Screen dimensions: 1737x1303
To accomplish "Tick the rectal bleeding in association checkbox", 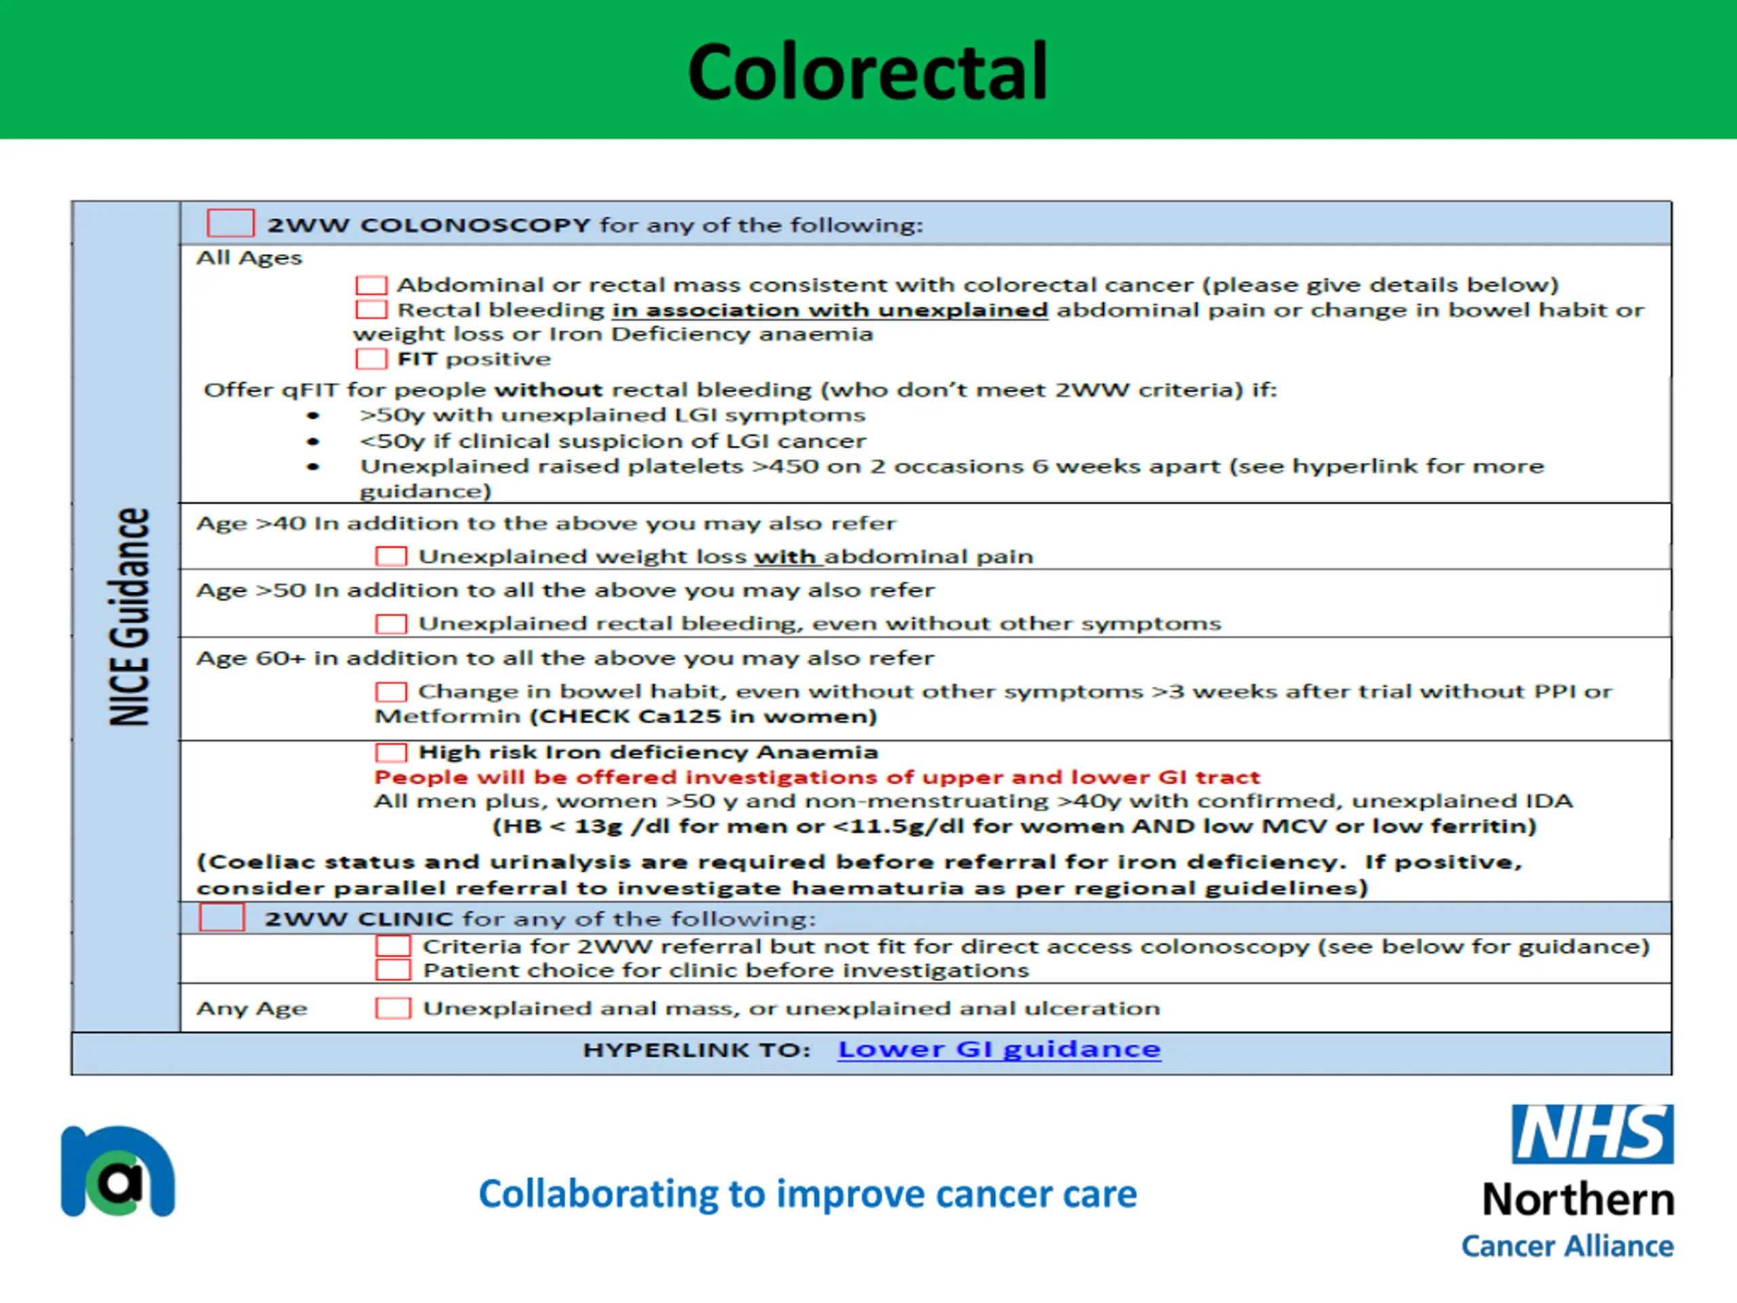I will coord(370,309).
